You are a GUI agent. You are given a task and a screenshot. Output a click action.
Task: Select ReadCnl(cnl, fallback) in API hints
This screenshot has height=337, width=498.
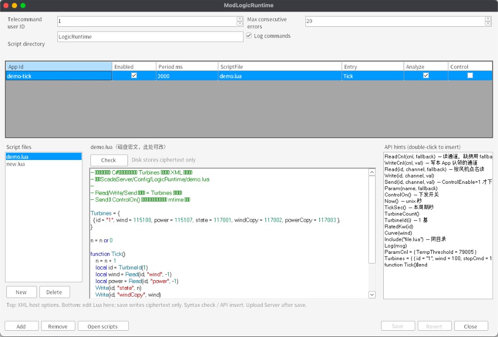438,157
